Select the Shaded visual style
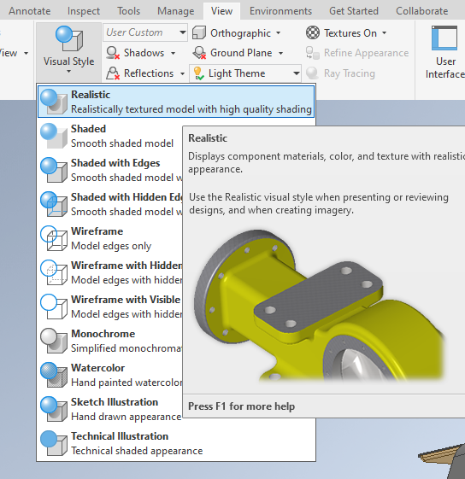Image resolution: width=465 pixels, height=479 pixels. pos(110,136)
